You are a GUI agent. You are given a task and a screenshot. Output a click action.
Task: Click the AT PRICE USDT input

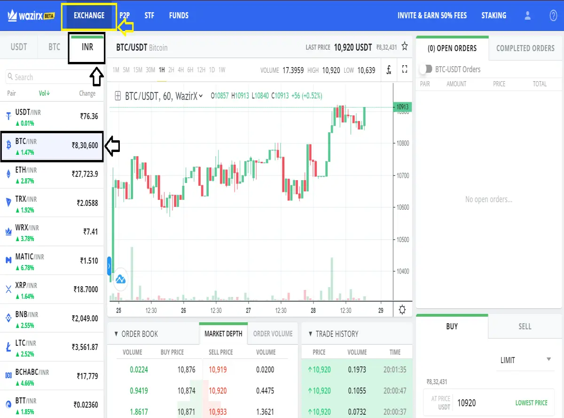(489, 403)
